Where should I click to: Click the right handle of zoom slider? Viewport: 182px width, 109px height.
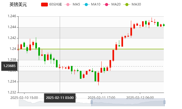(165, 103)
